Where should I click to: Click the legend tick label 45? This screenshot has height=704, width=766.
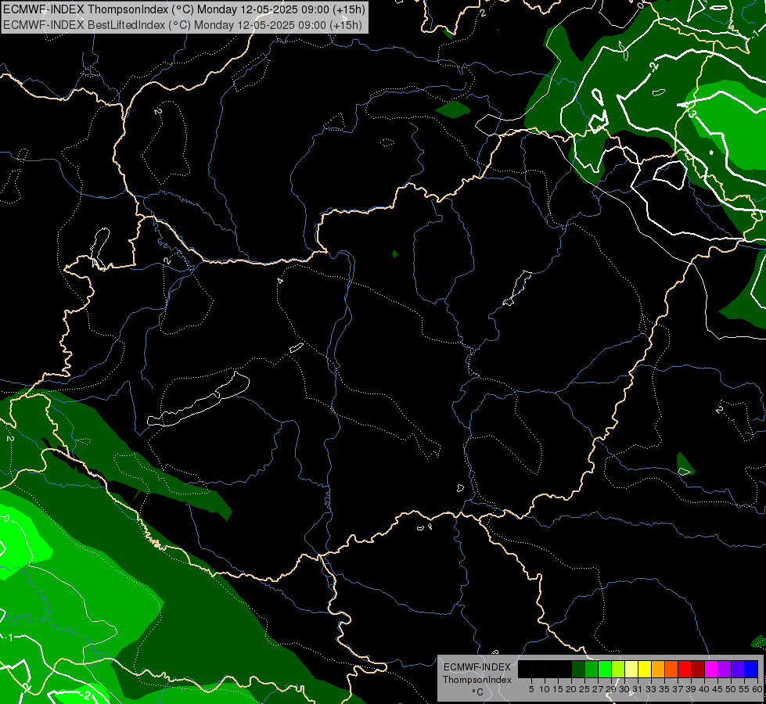point(717,689)
